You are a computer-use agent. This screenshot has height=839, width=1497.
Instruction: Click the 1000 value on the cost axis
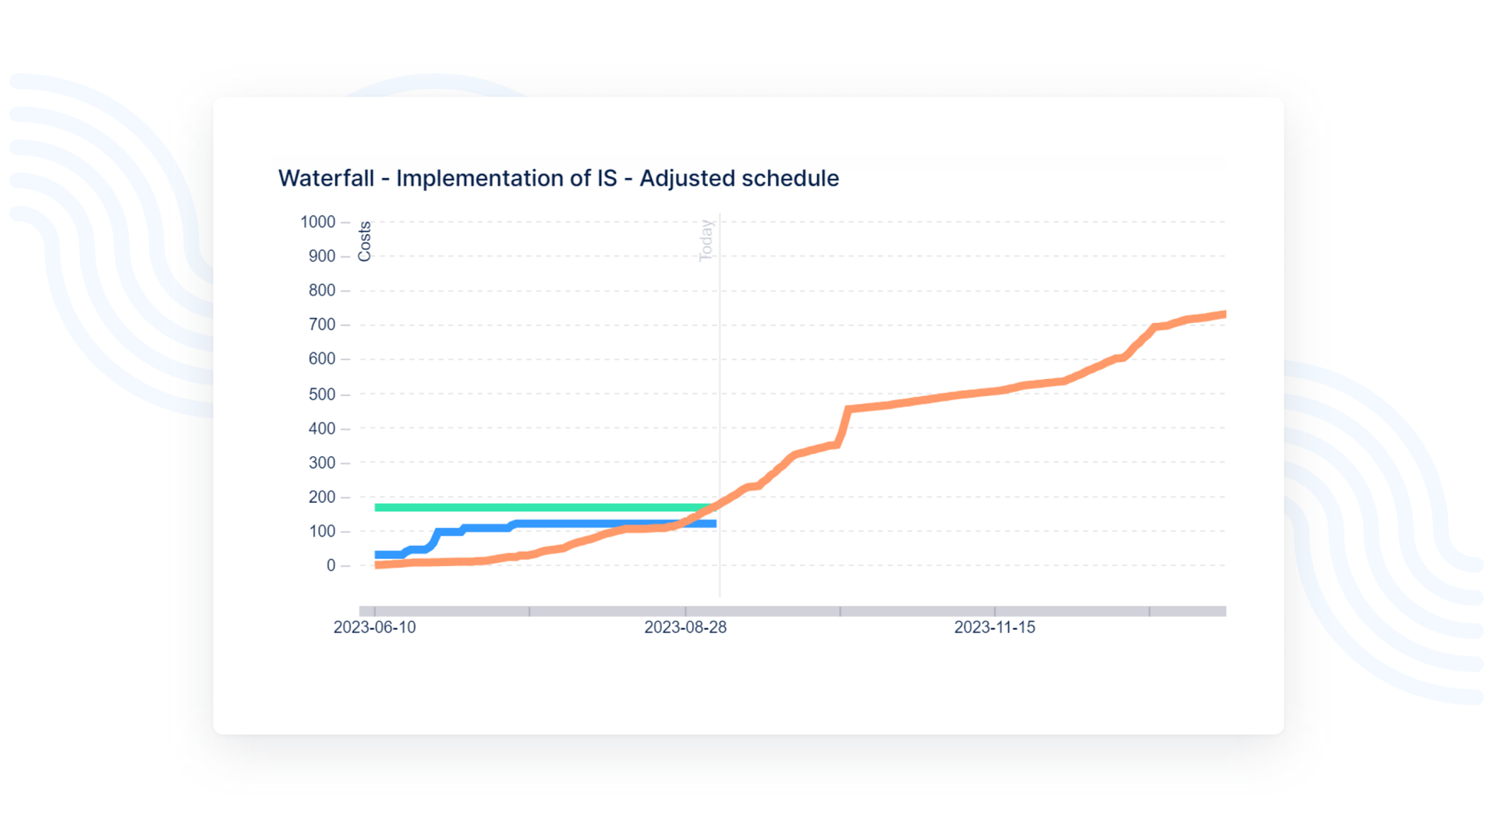tap(317, 222)
